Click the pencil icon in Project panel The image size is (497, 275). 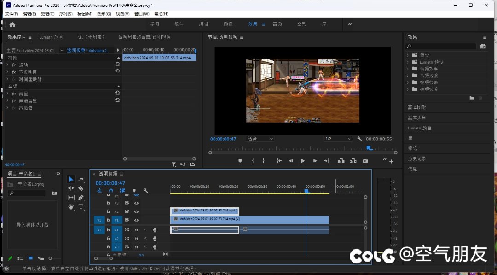[x=10, y=258]
